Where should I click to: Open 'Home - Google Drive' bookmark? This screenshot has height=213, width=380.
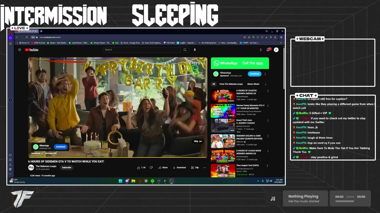click(x=130, y=43)
